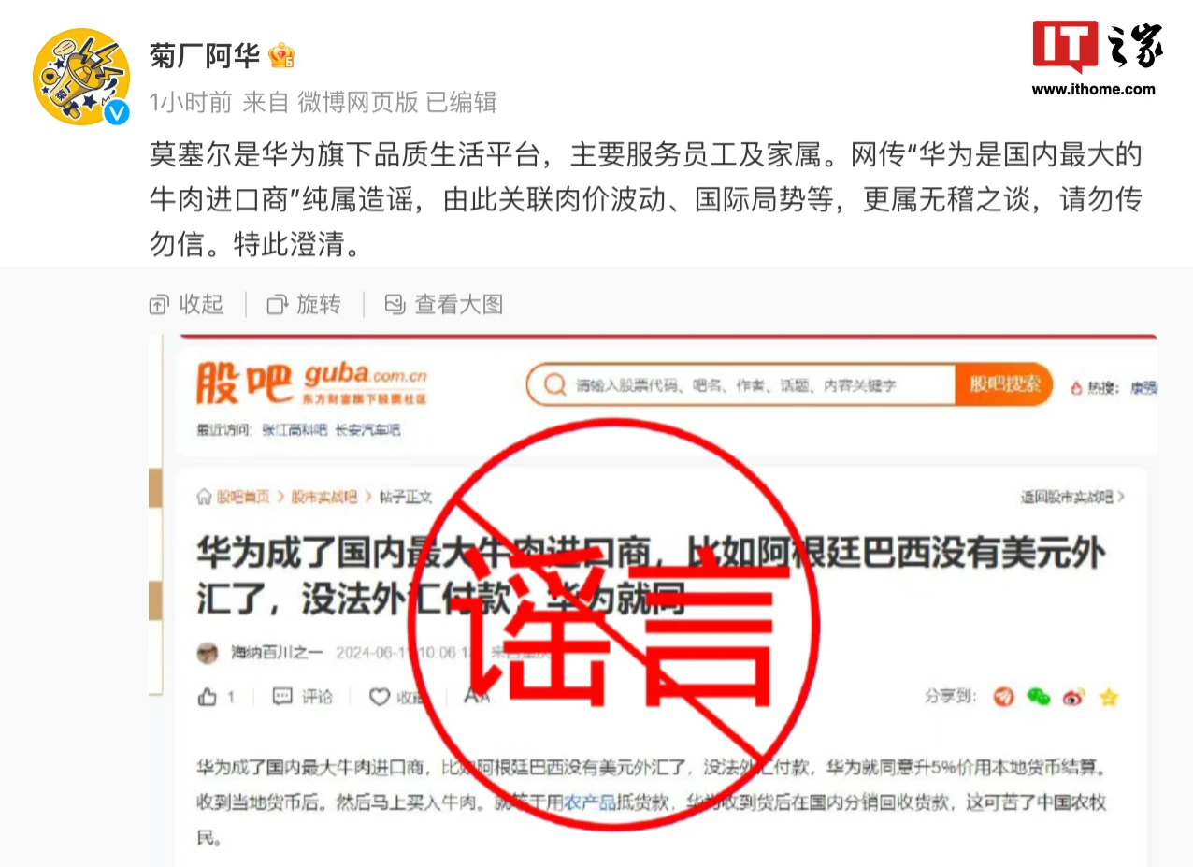Screen dimensions: 1193x867
Task: Click the thumbs-up like icon
Action: click(208, 697)
